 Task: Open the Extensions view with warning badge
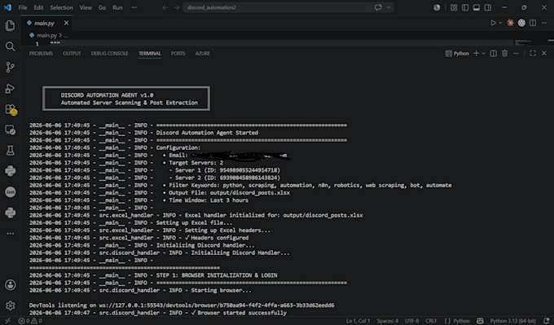pyautogui.click(x=11, y=109)
